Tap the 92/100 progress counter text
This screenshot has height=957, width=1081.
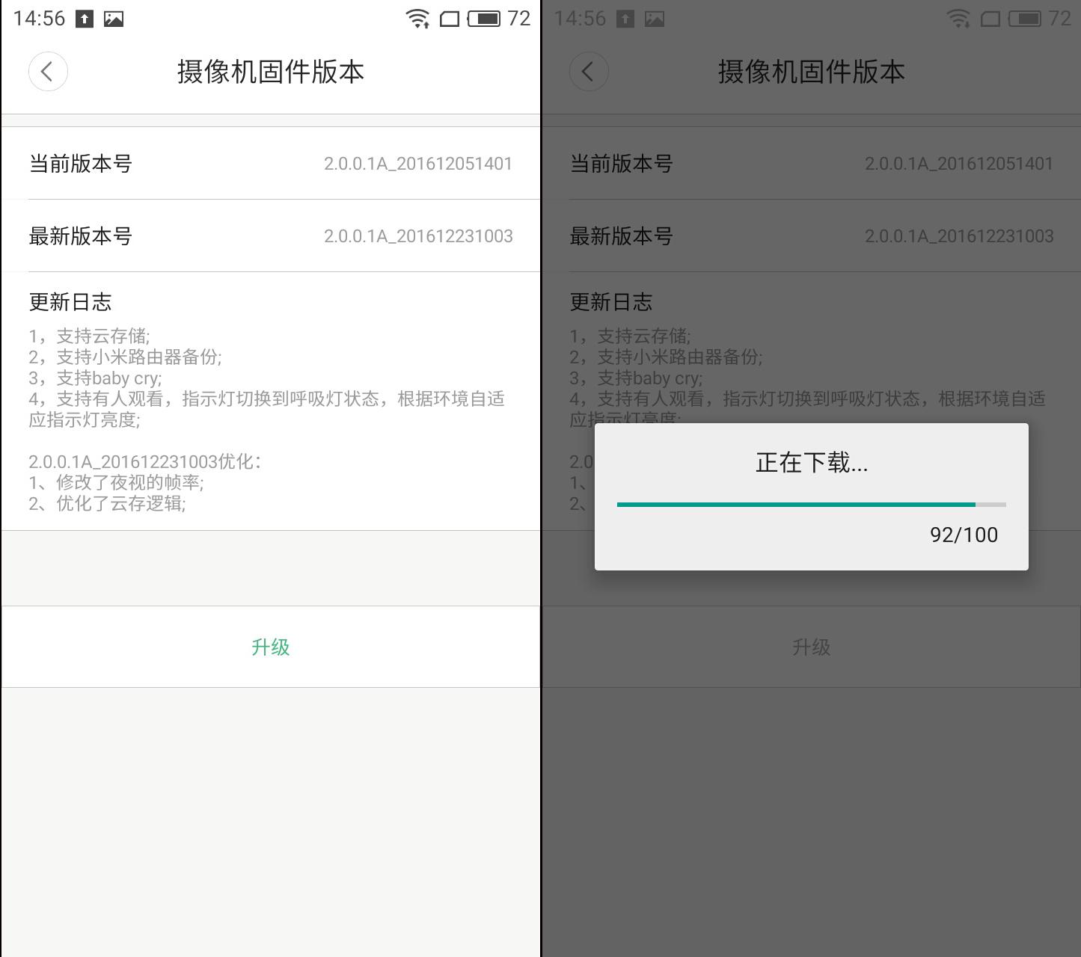tap(964, 534)
